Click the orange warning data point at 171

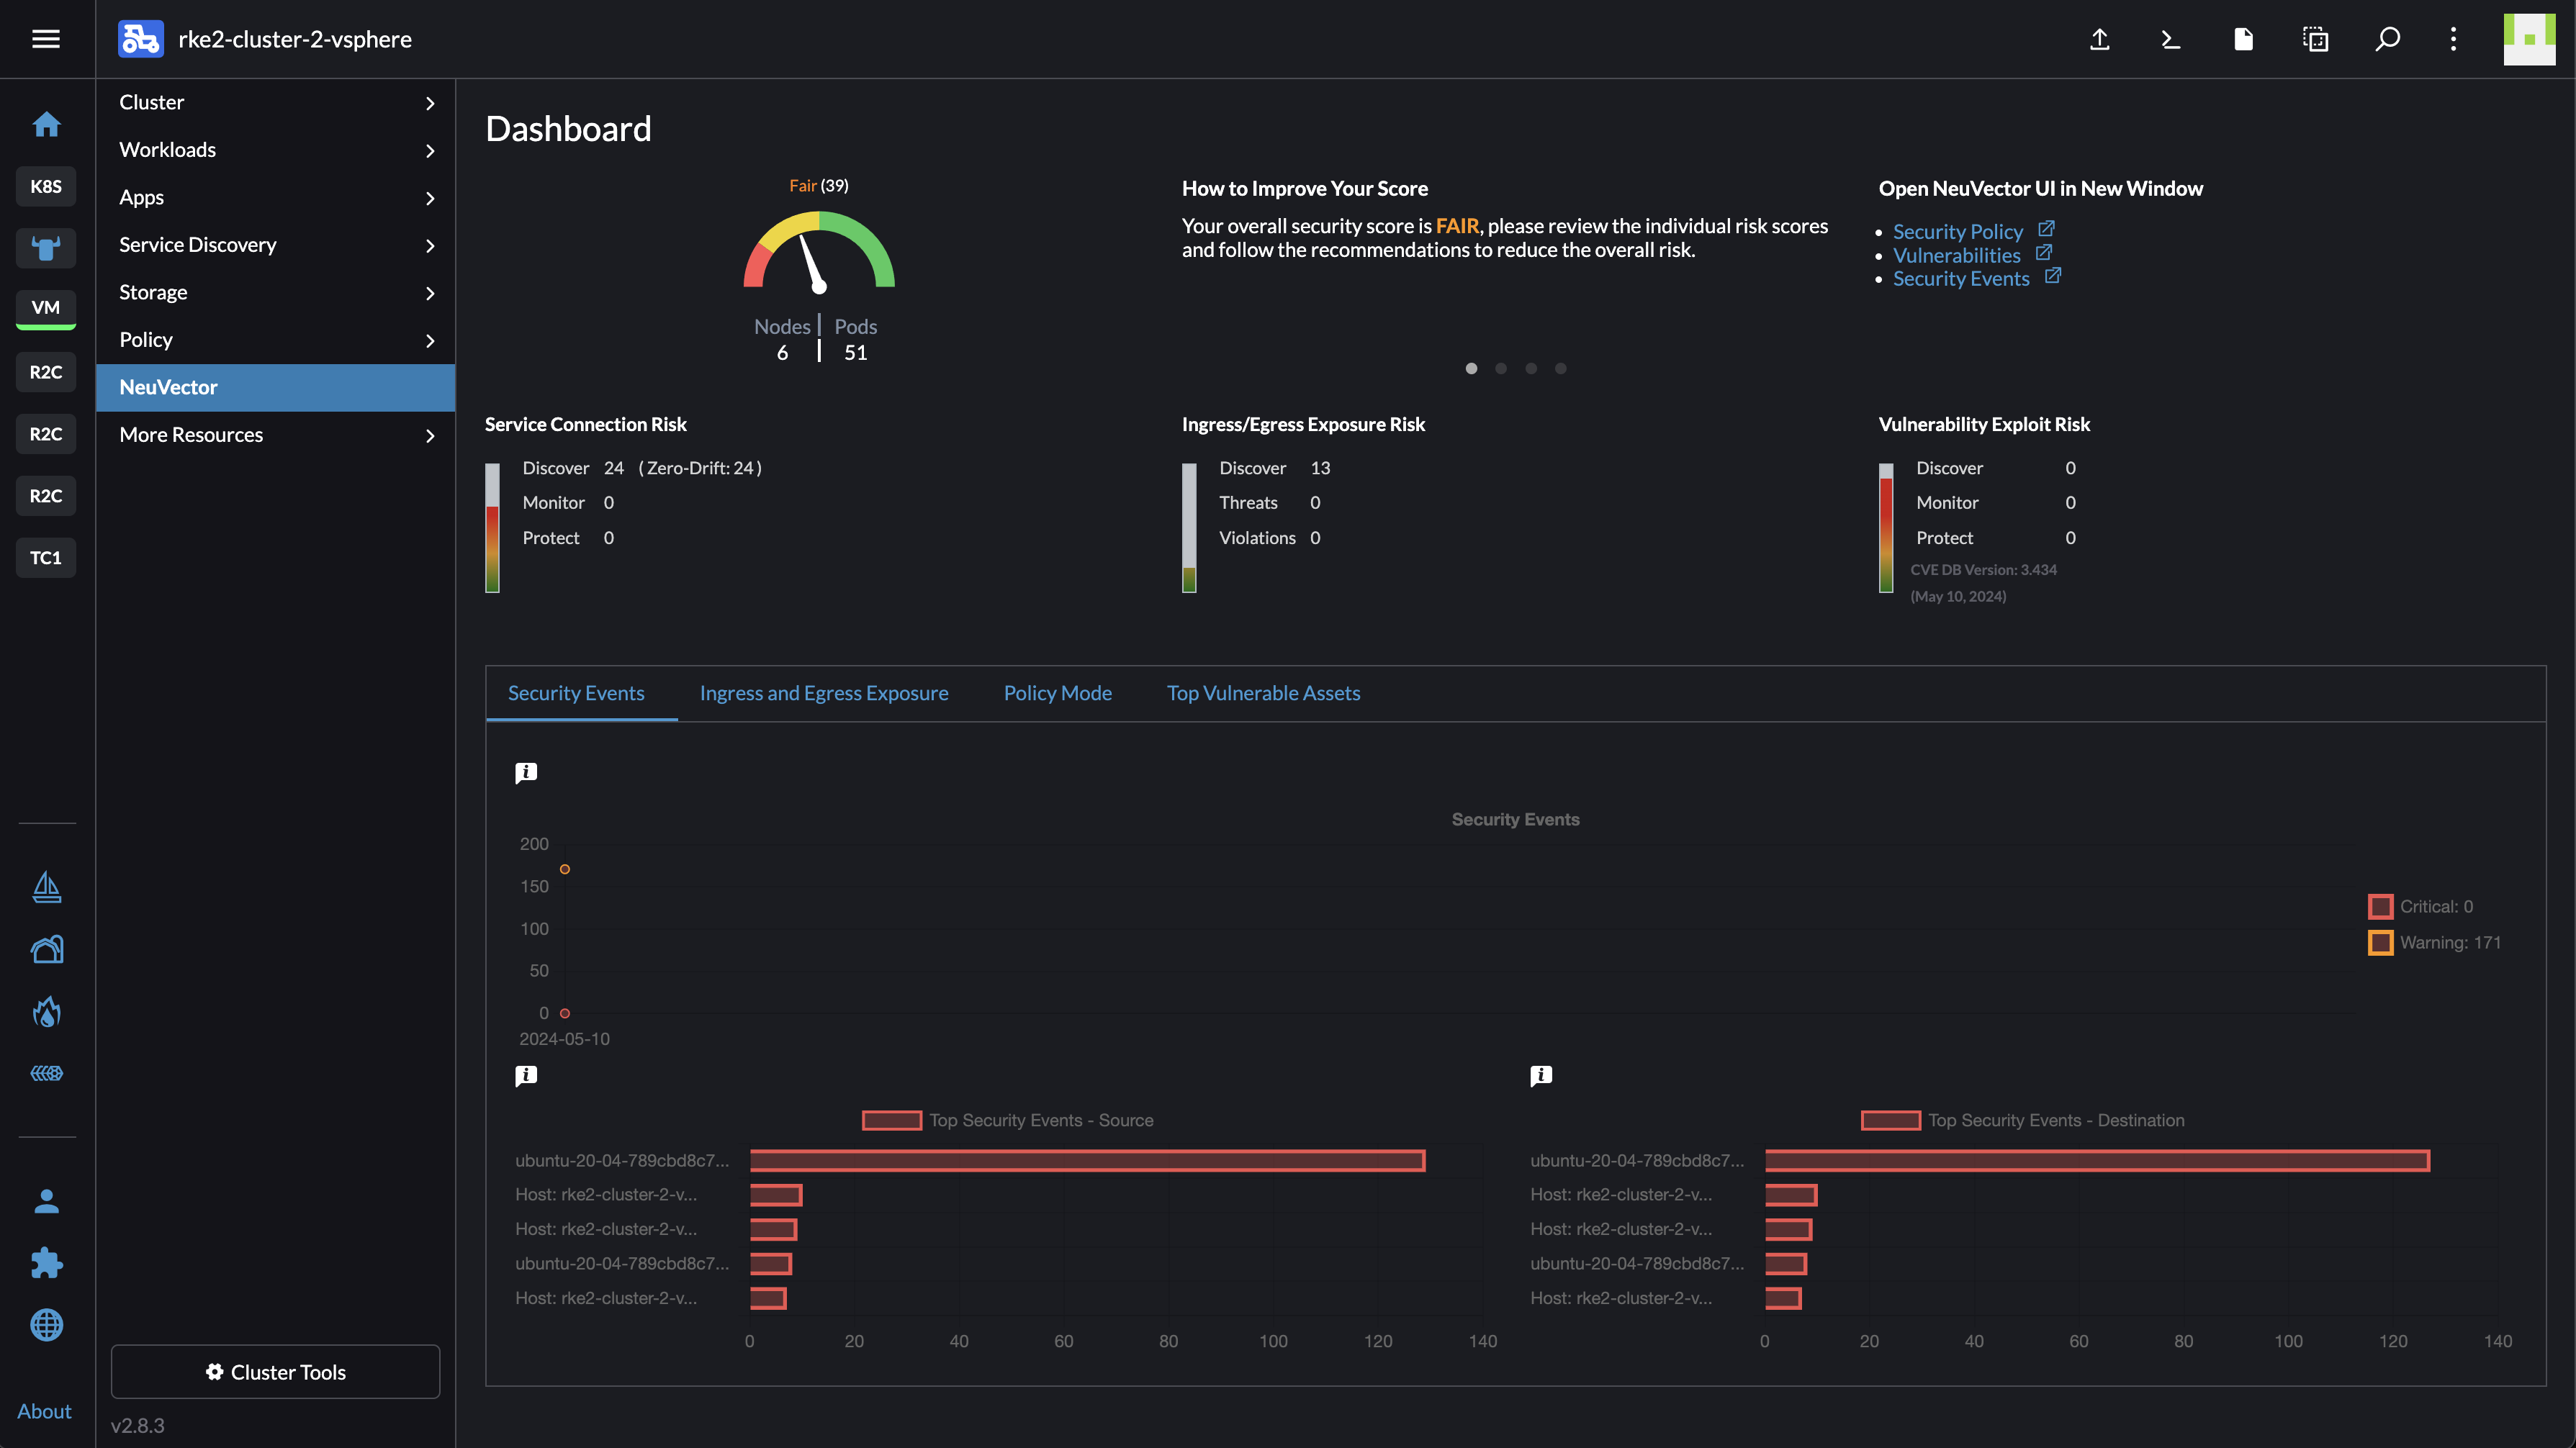coord(565,869)
